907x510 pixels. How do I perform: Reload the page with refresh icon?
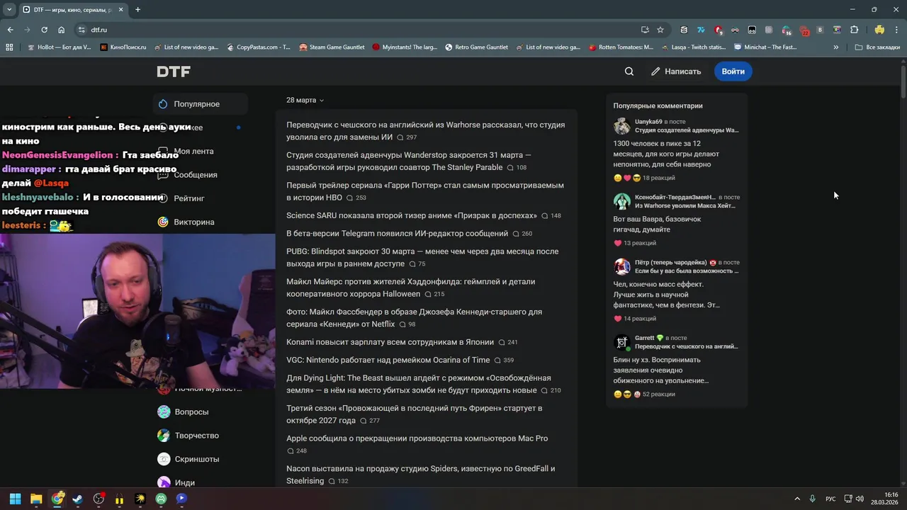point(44,30)
